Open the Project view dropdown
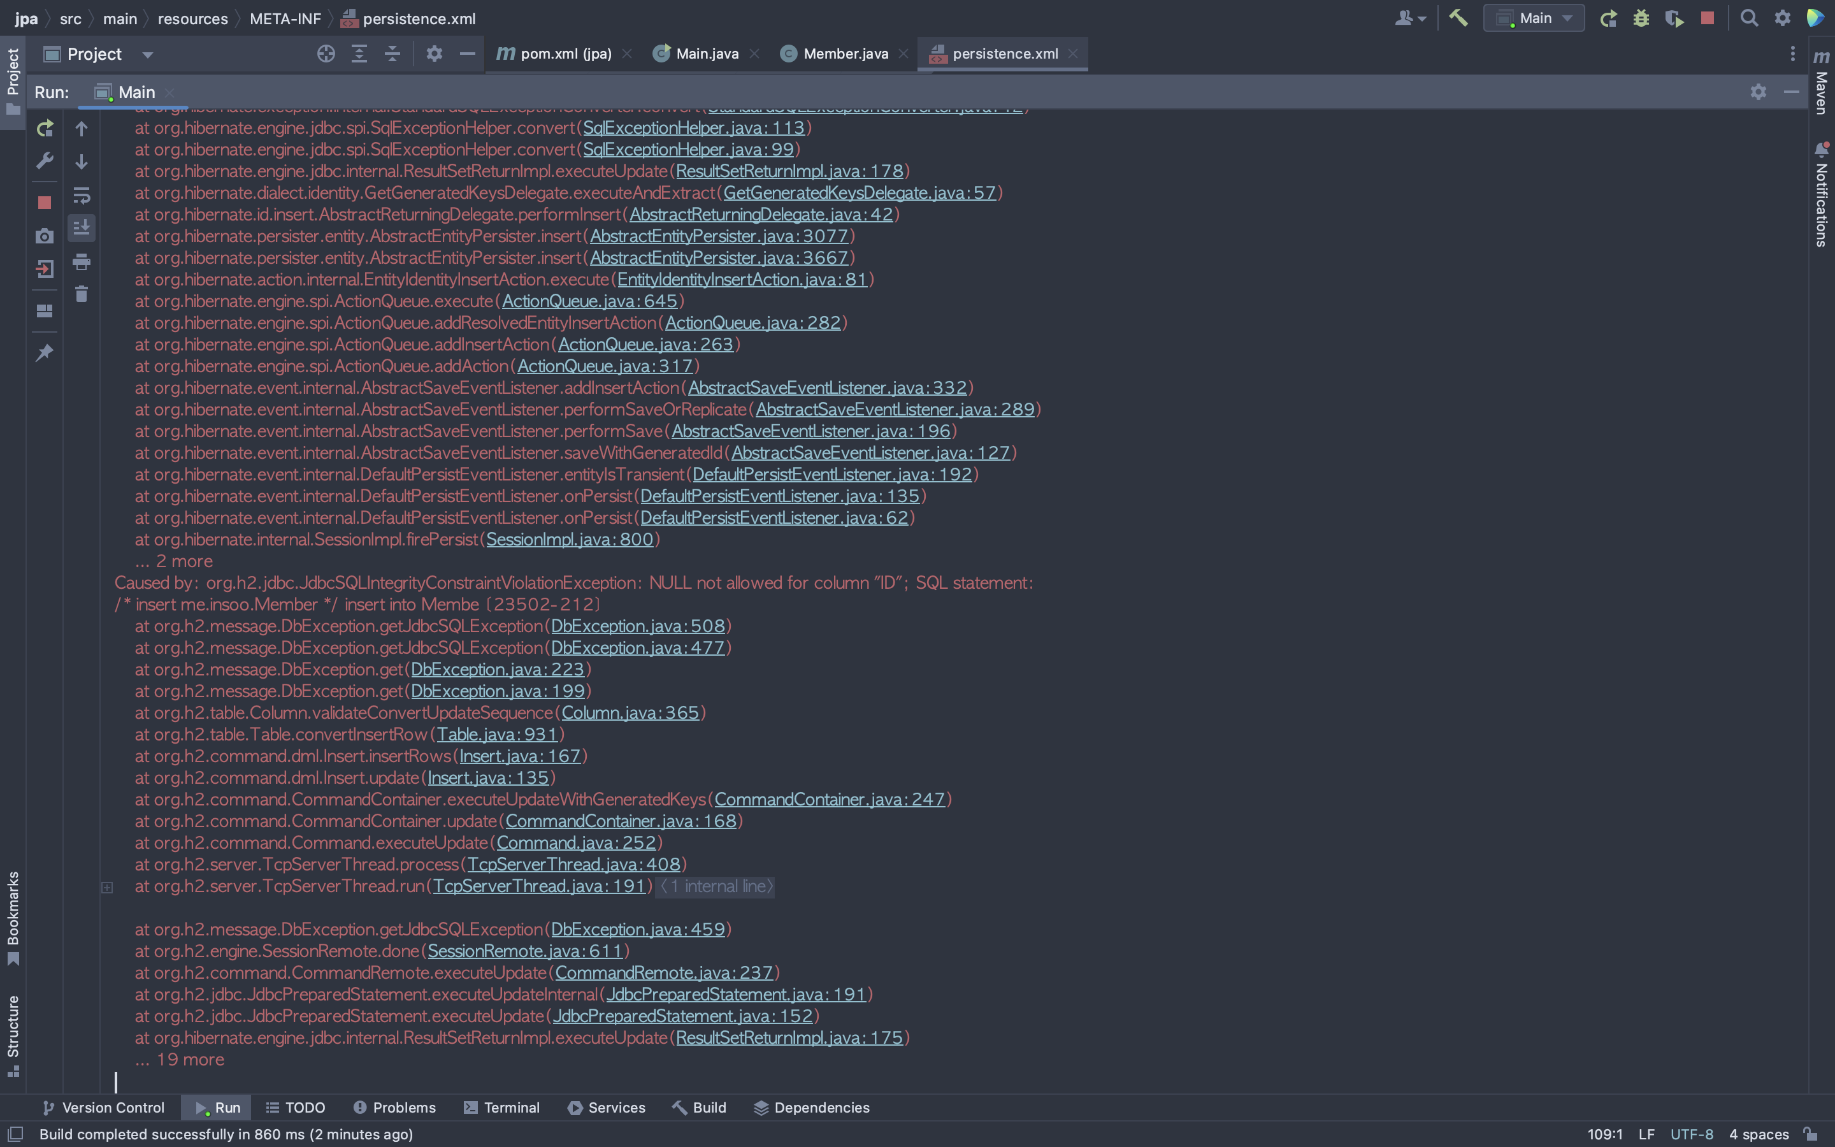1835x1147 pixels. pyautogui.click(x=148, y=55)
